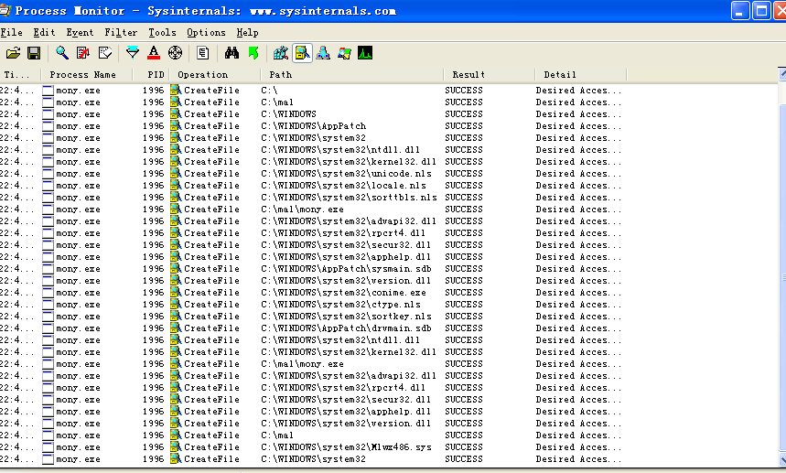Click the PID column header

151,75
